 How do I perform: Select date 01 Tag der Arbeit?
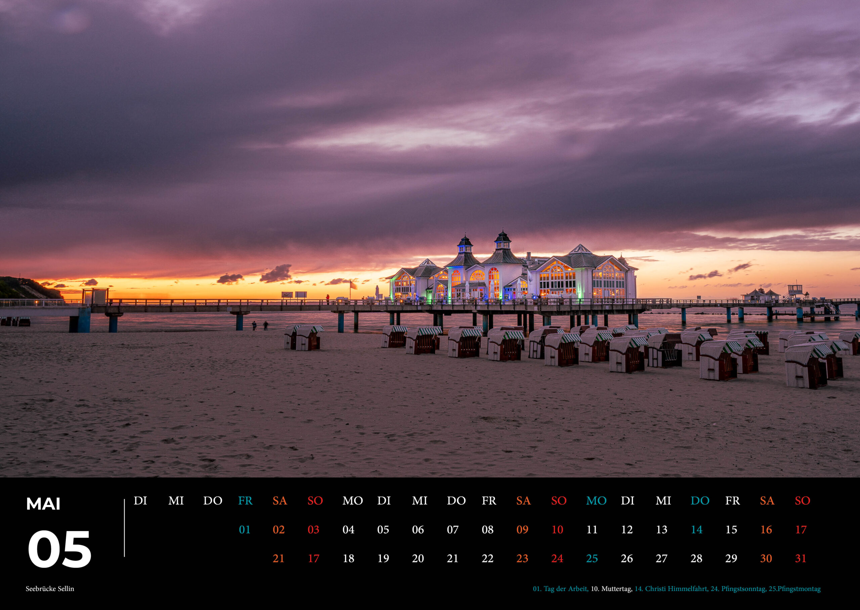coord(244,530)
